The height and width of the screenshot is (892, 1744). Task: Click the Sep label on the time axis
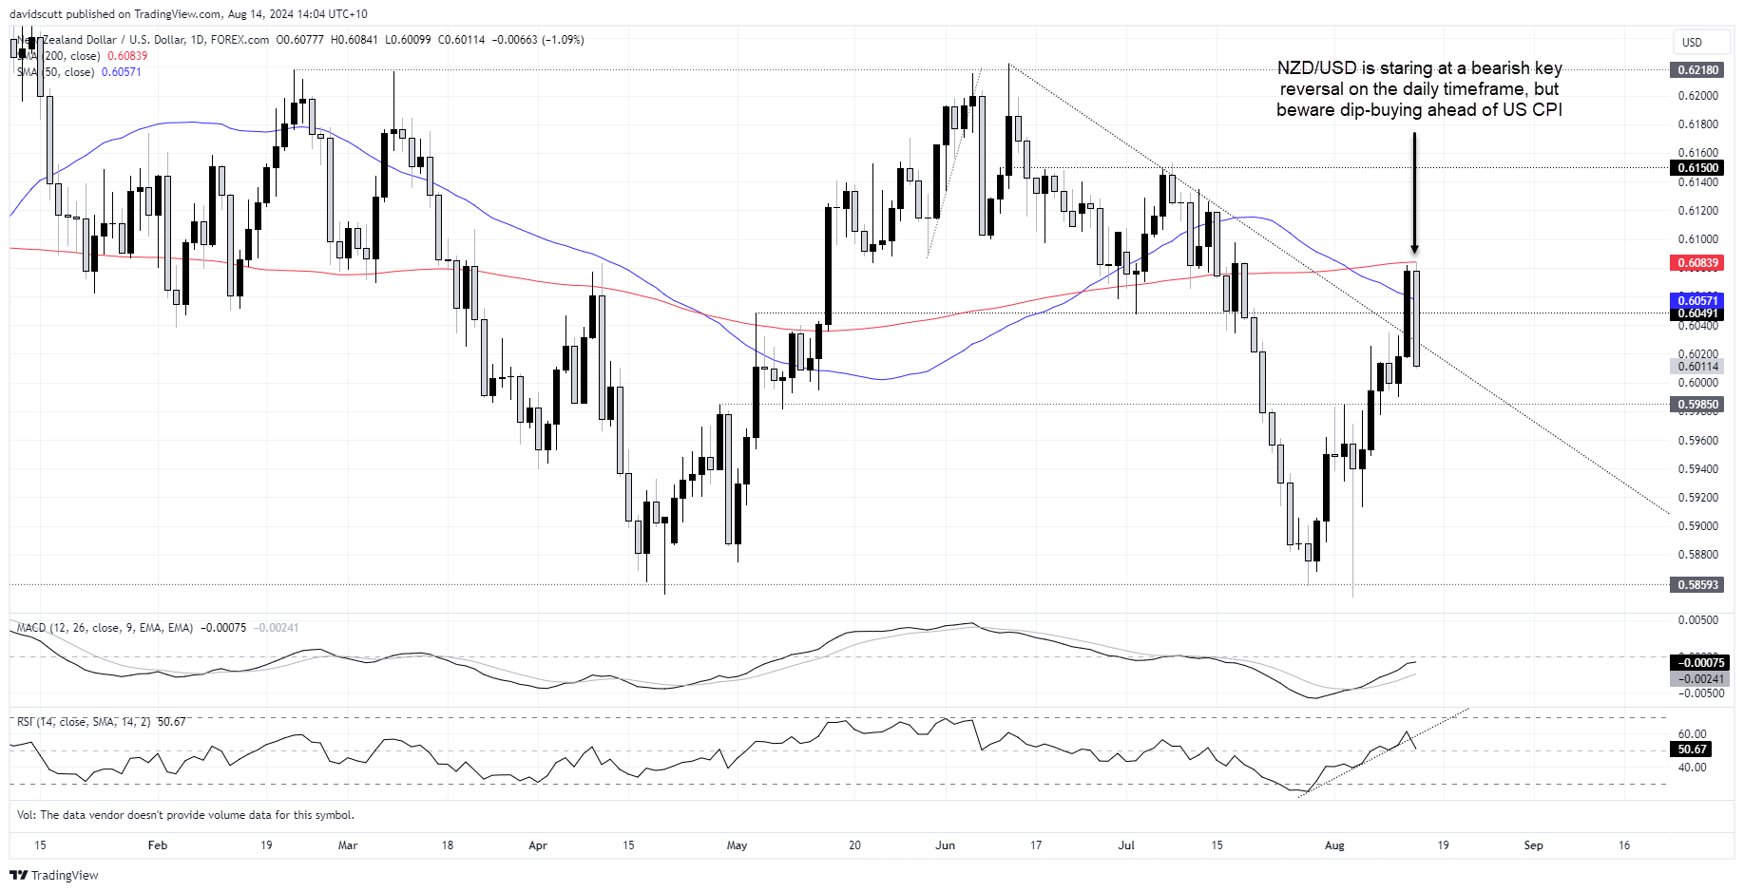(1533, 845)
